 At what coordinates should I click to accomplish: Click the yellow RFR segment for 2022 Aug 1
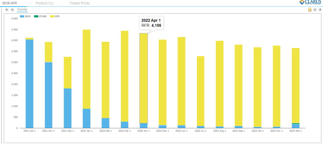click(220, 84)
